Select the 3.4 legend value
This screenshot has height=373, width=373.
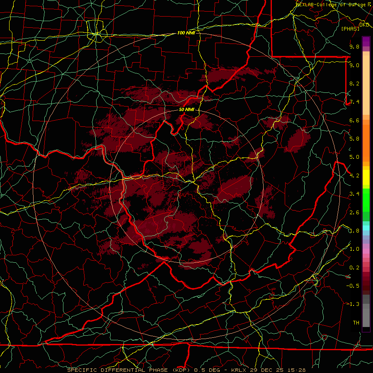(x=354, y=194)
